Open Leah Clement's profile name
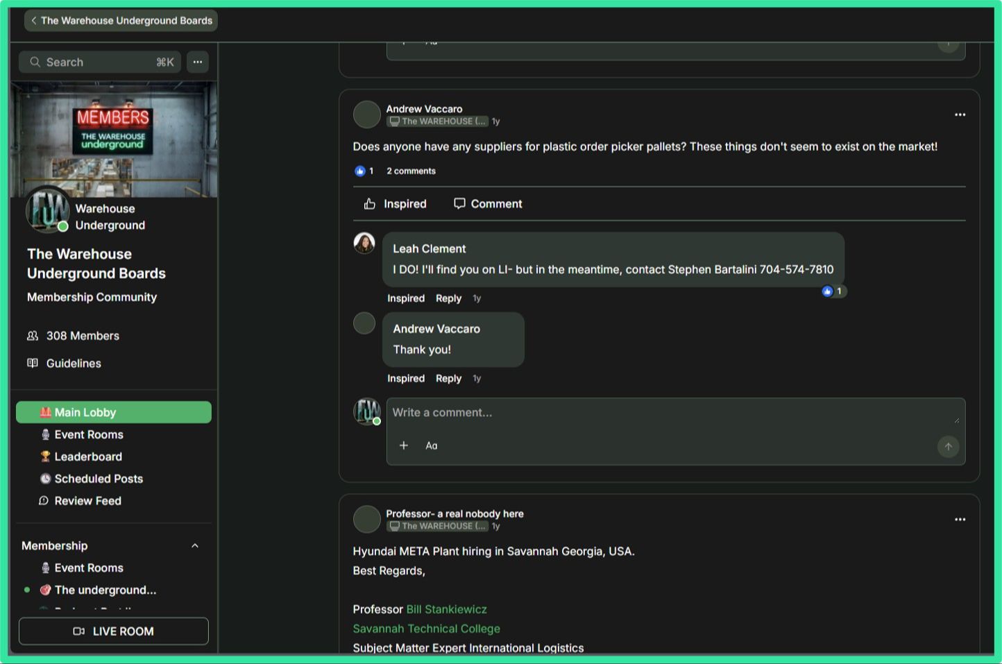The image size is (1002, 664). (430, 249)
